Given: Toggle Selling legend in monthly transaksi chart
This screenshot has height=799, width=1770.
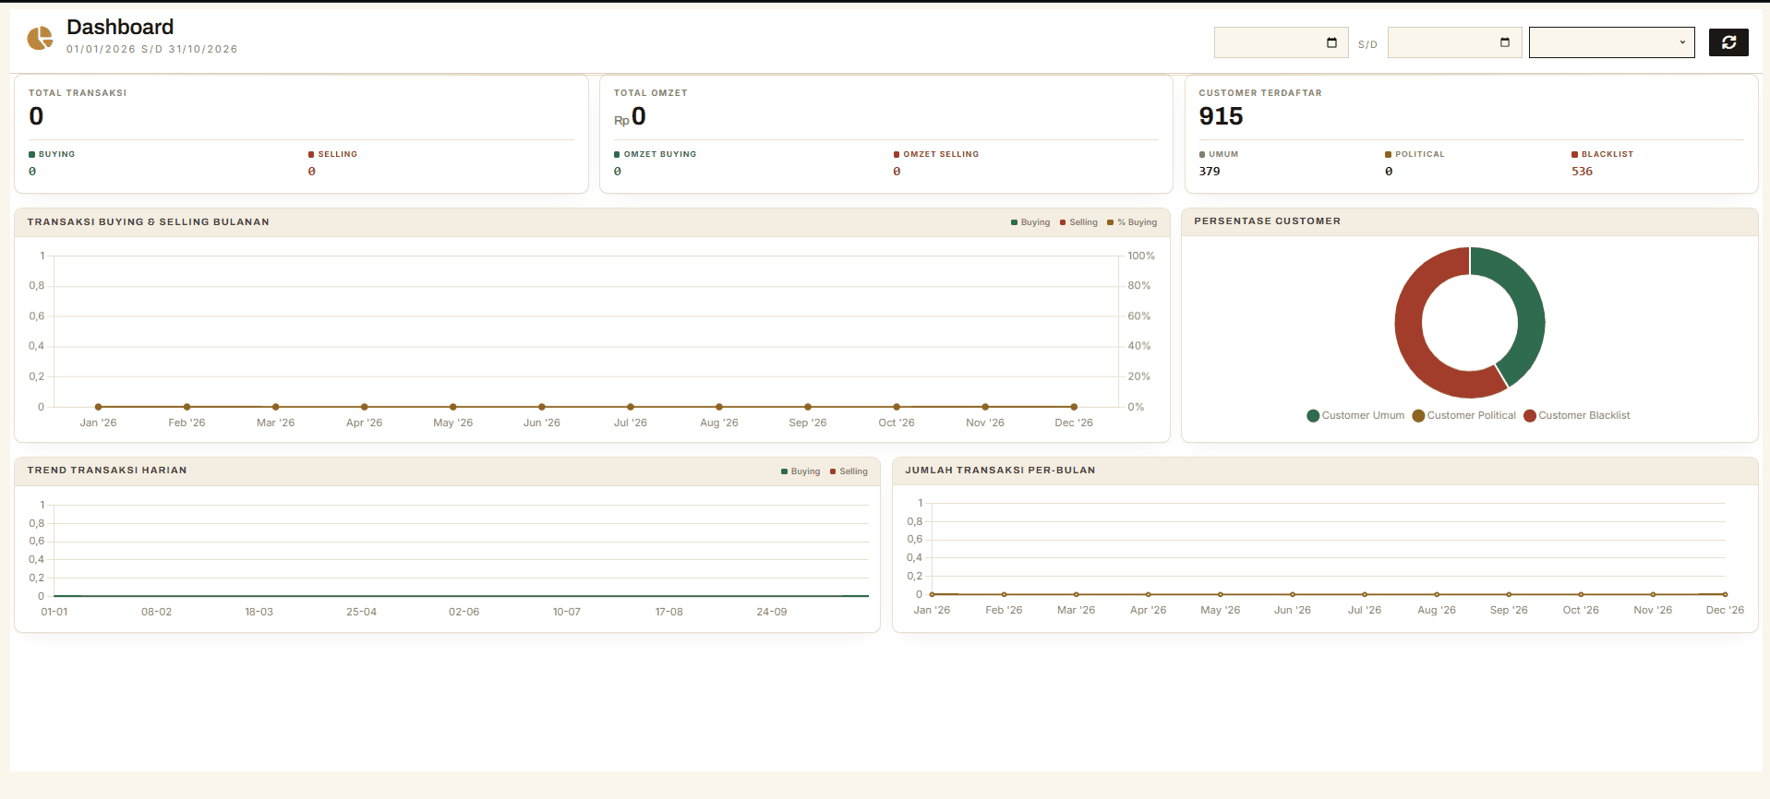Looking at the screenshot, I should pos(1078,222).
